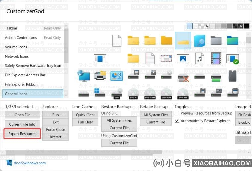Select the mail envelope icon
This screenshot has width=252, height=171.
(x=166, y=58)
